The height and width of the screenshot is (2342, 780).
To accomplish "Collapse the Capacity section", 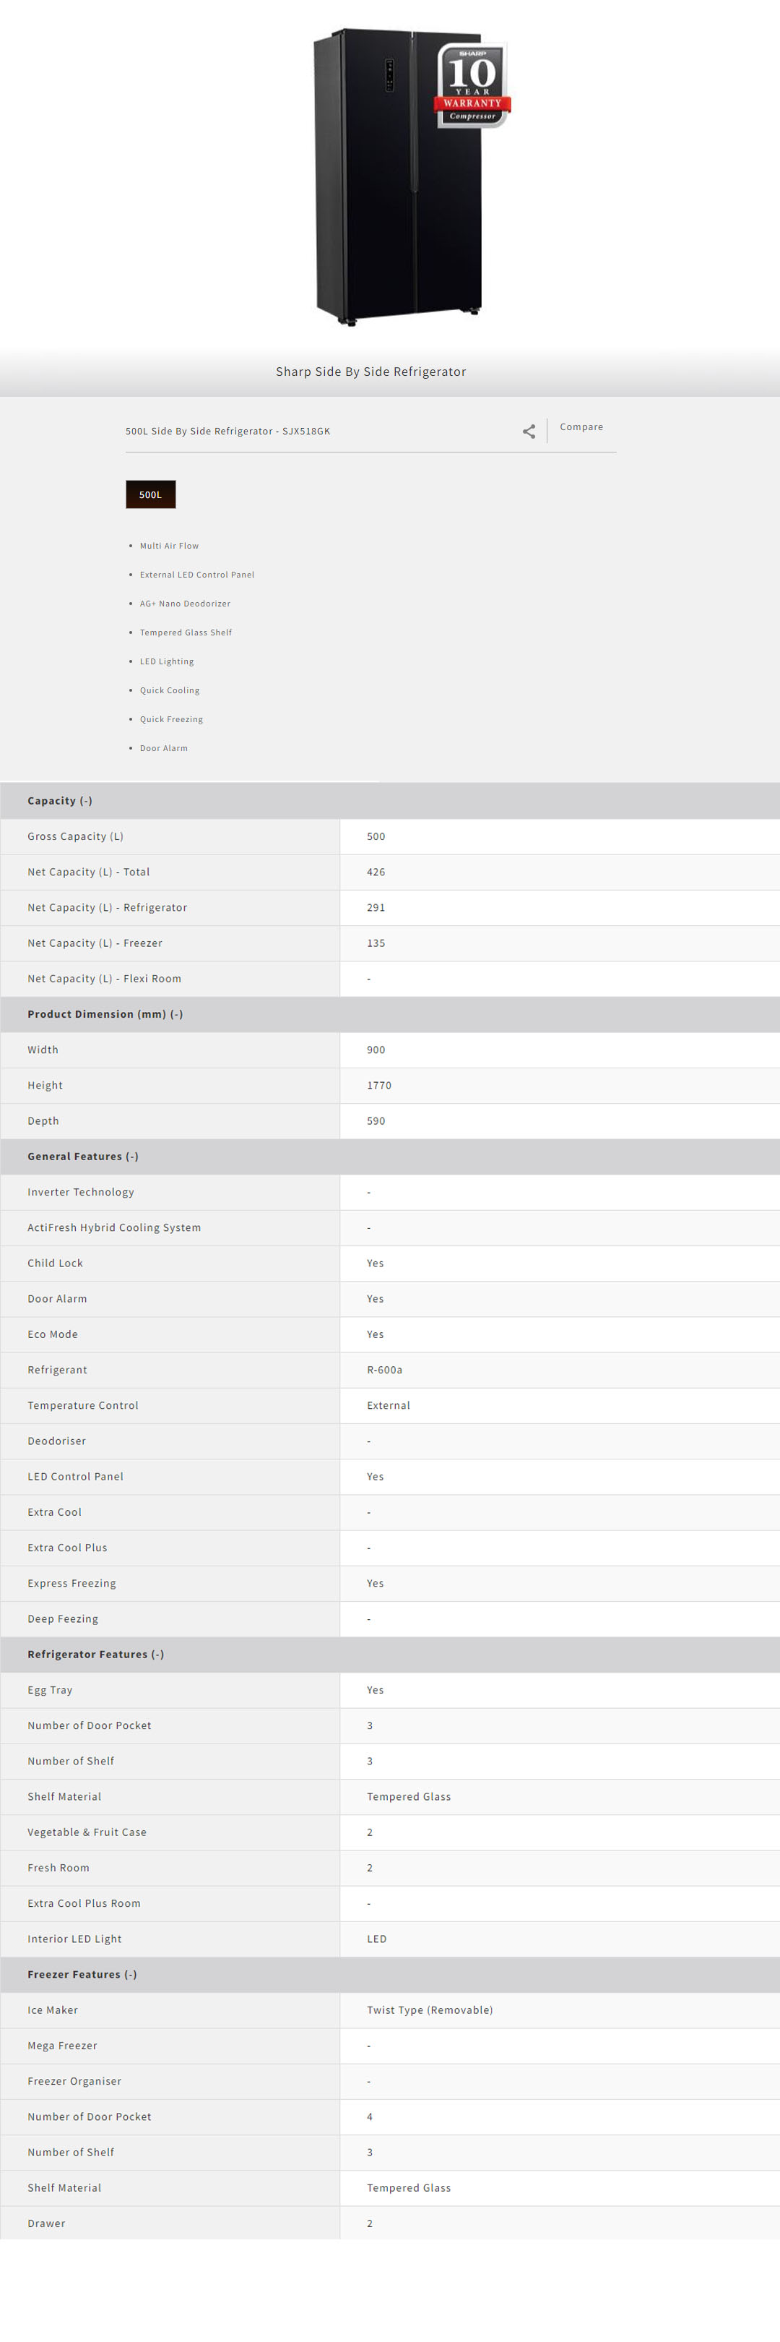I will pyautogui.click(x=60, y=801).
